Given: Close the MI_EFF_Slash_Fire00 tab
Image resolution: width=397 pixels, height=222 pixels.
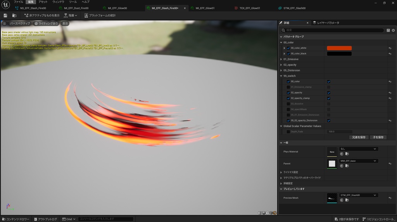Looking at the screenshot, I should 185,8.
